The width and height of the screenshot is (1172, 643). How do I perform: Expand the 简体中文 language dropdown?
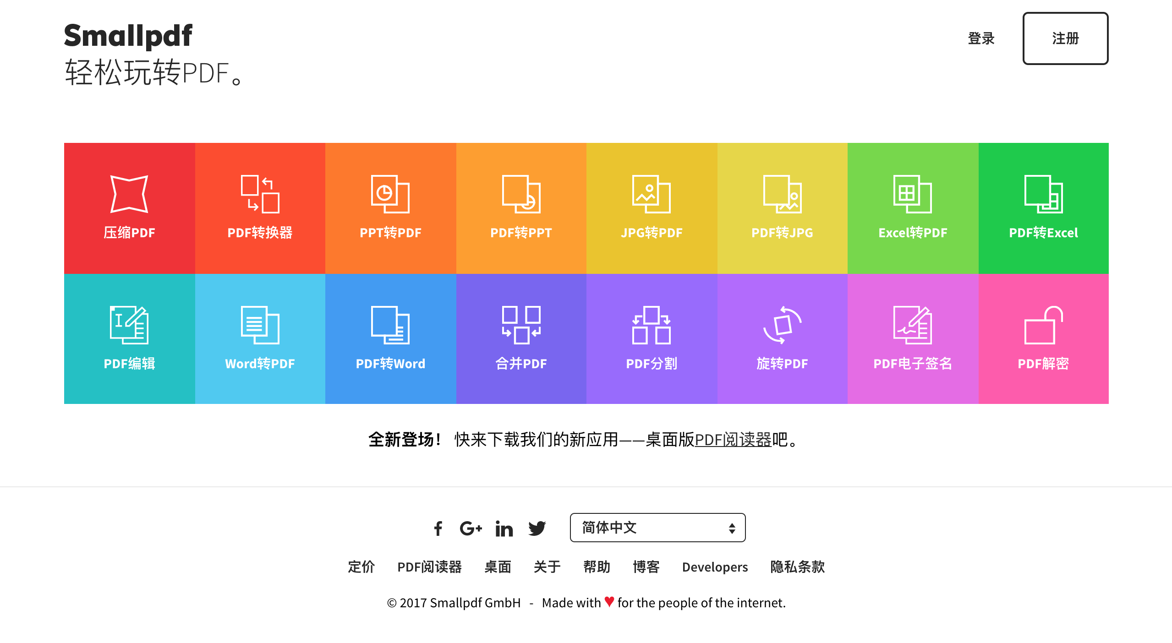(x=658, y=528)
